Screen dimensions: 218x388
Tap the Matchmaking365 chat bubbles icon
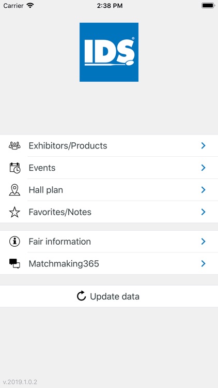coord(14,263)
